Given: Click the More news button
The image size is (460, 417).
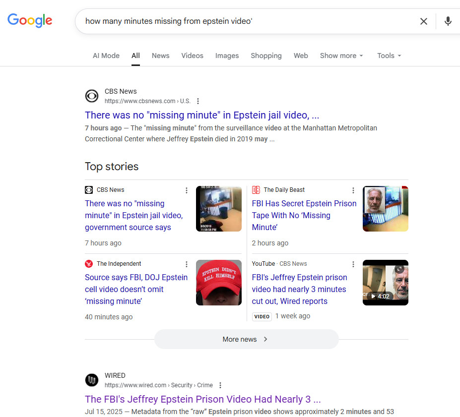Looking at the screenshot, I should (x=247, y=339).
